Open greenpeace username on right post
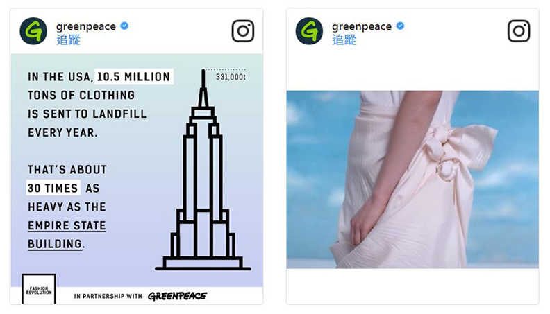Image resolution: width=550 pixels, height=314 pixels. click(x=362, y=26)
